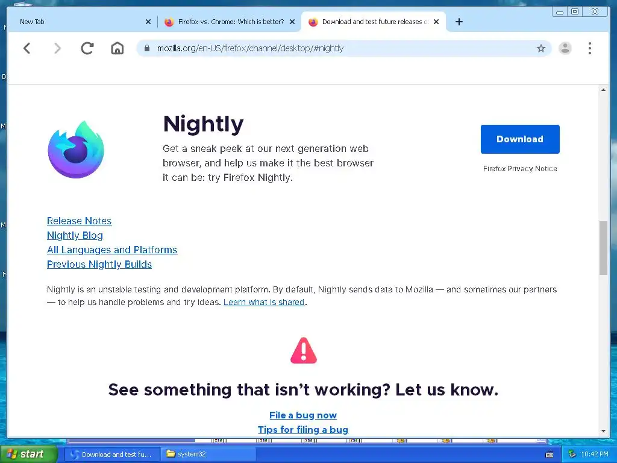Click the See something that isn't working heading
Screen dimensions: 617x463
click(304, 390)
